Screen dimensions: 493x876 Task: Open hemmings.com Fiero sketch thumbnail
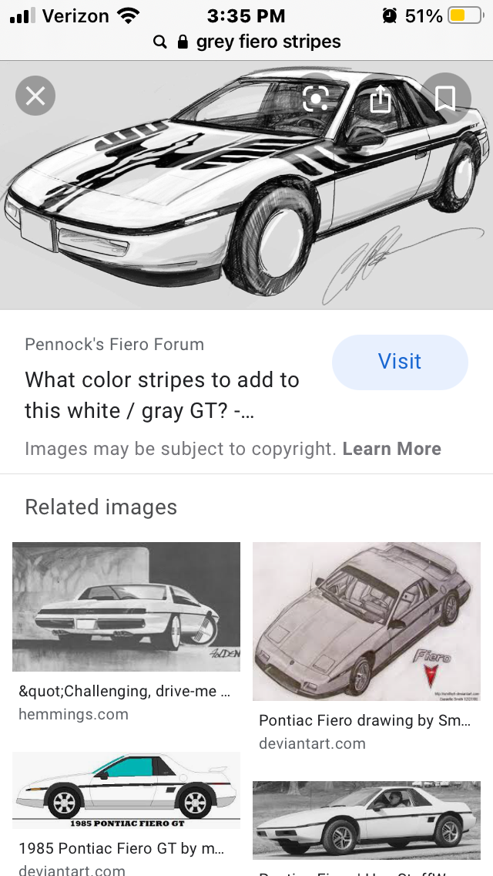pyautogui.click(x=126, y=606)
